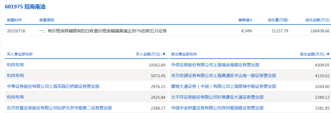Click the 买入营业部名称 column header
The width and height of the screenshot is (331, 113).
point(20,54)
